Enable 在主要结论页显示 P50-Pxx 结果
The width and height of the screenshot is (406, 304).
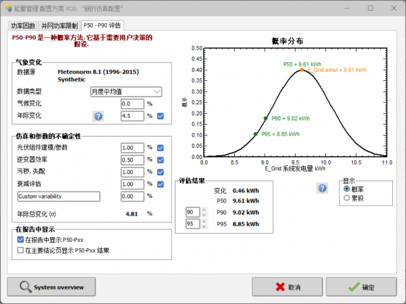click(x=21, y=250)
